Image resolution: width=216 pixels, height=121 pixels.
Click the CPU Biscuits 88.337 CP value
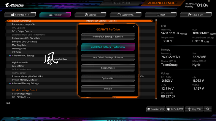[x=168, y=96]
